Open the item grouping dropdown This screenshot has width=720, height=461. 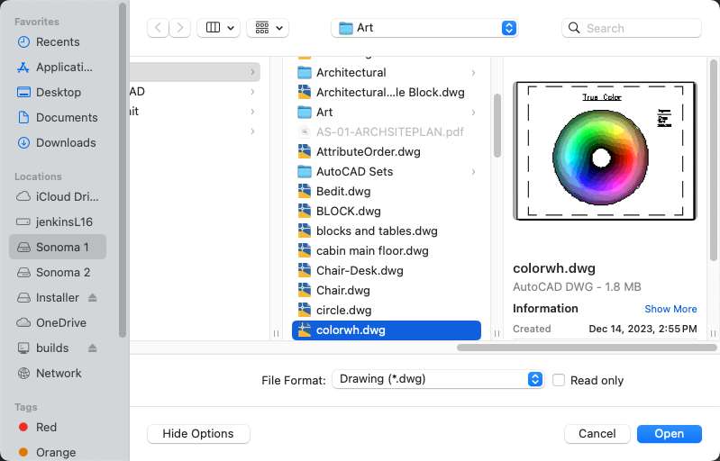268,28
